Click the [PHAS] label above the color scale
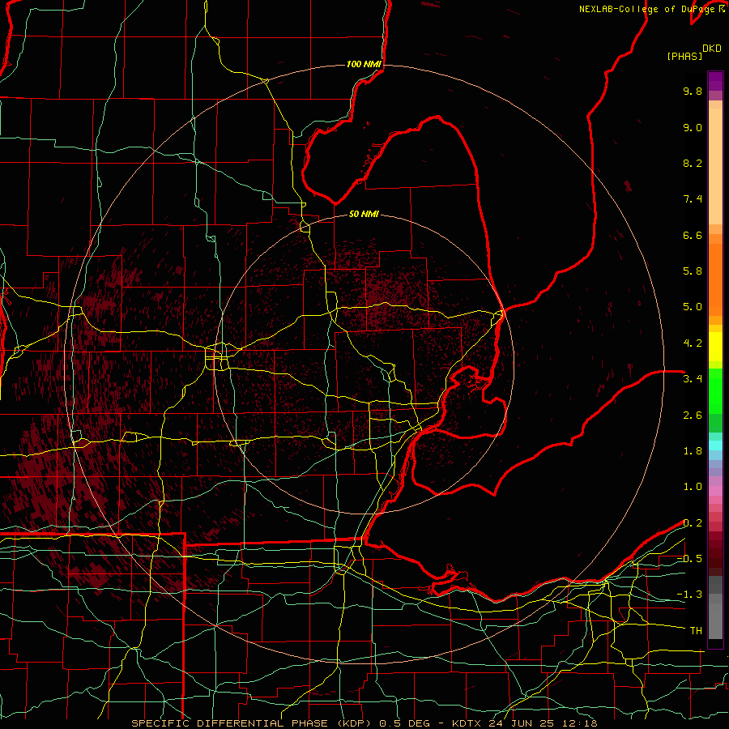The width and height of the screenshot is (729, 729). tap(684, 57)
